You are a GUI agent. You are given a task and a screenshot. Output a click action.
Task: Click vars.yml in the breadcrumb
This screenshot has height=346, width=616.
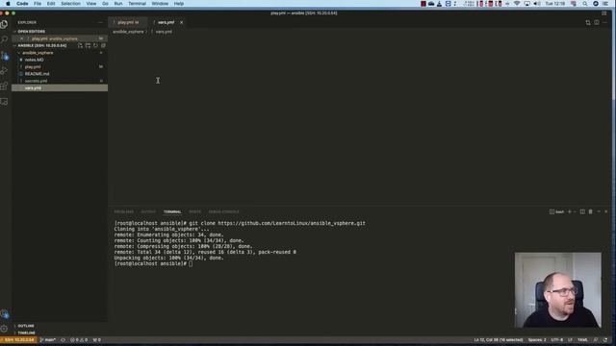[x=164, y=32]
